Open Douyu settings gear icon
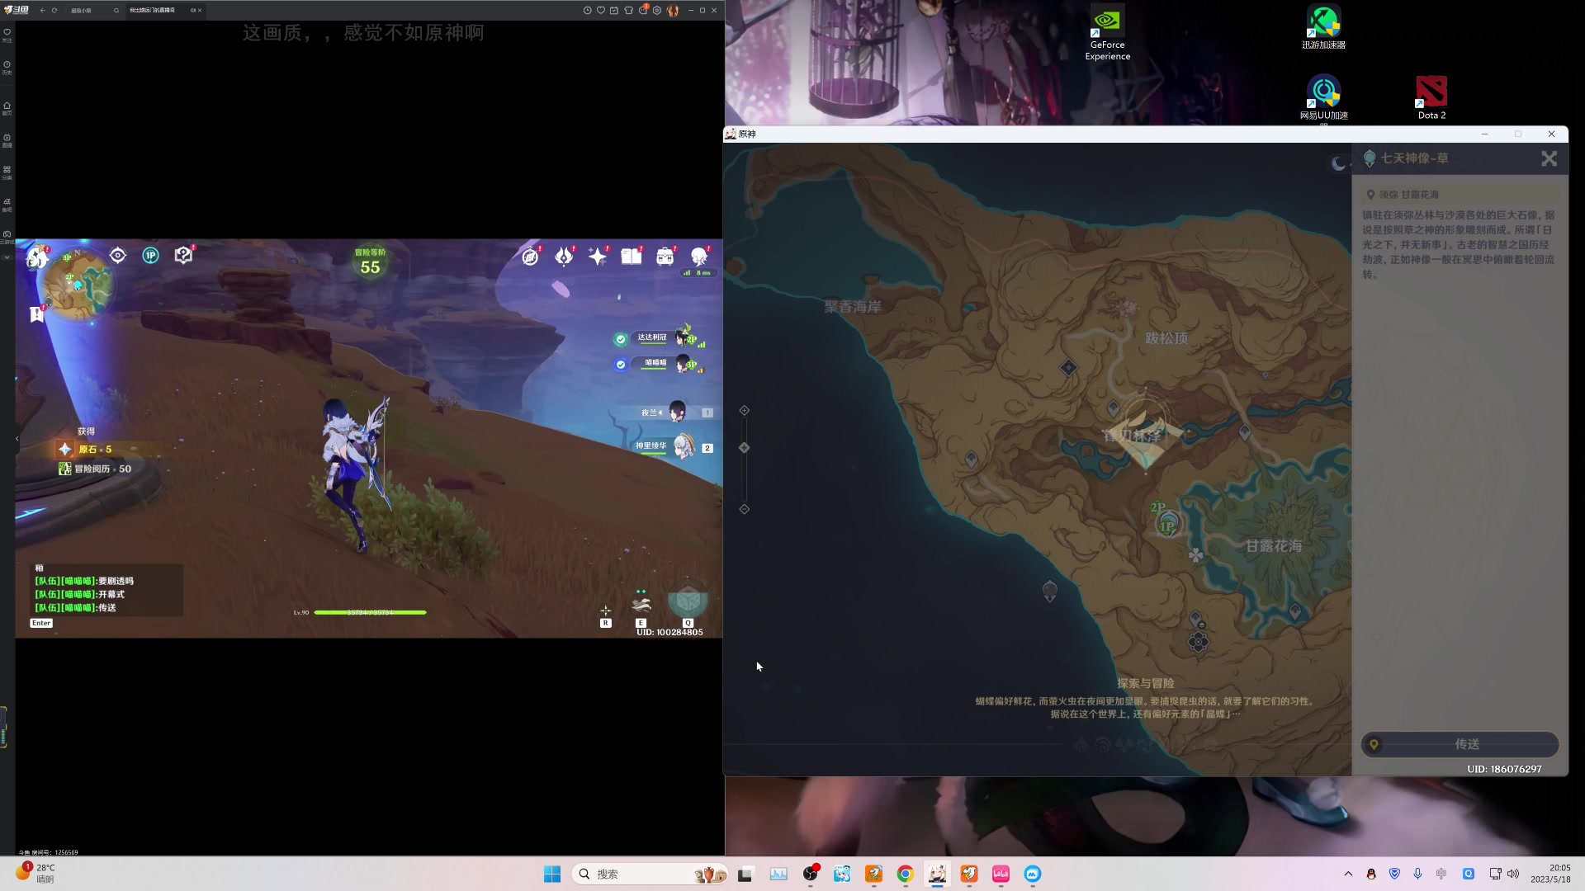The height and width of the screenshot is (891, 1585). pos(657,10)
